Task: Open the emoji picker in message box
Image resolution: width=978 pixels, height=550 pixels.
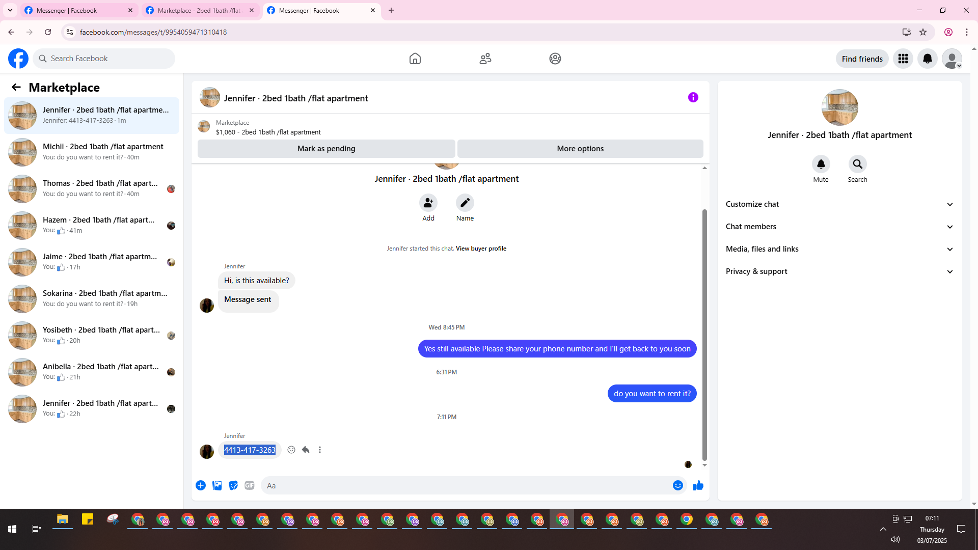Action: (677, 485)
